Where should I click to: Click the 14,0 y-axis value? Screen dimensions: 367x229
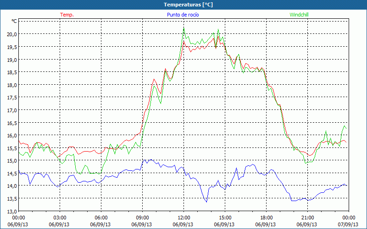point(12,186)
